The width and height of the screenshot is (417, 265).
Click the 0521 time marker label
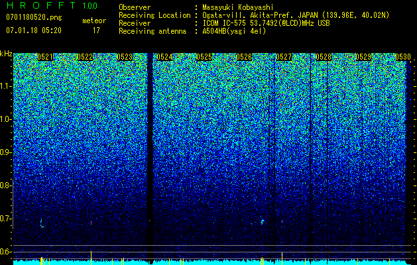[45, 57]
